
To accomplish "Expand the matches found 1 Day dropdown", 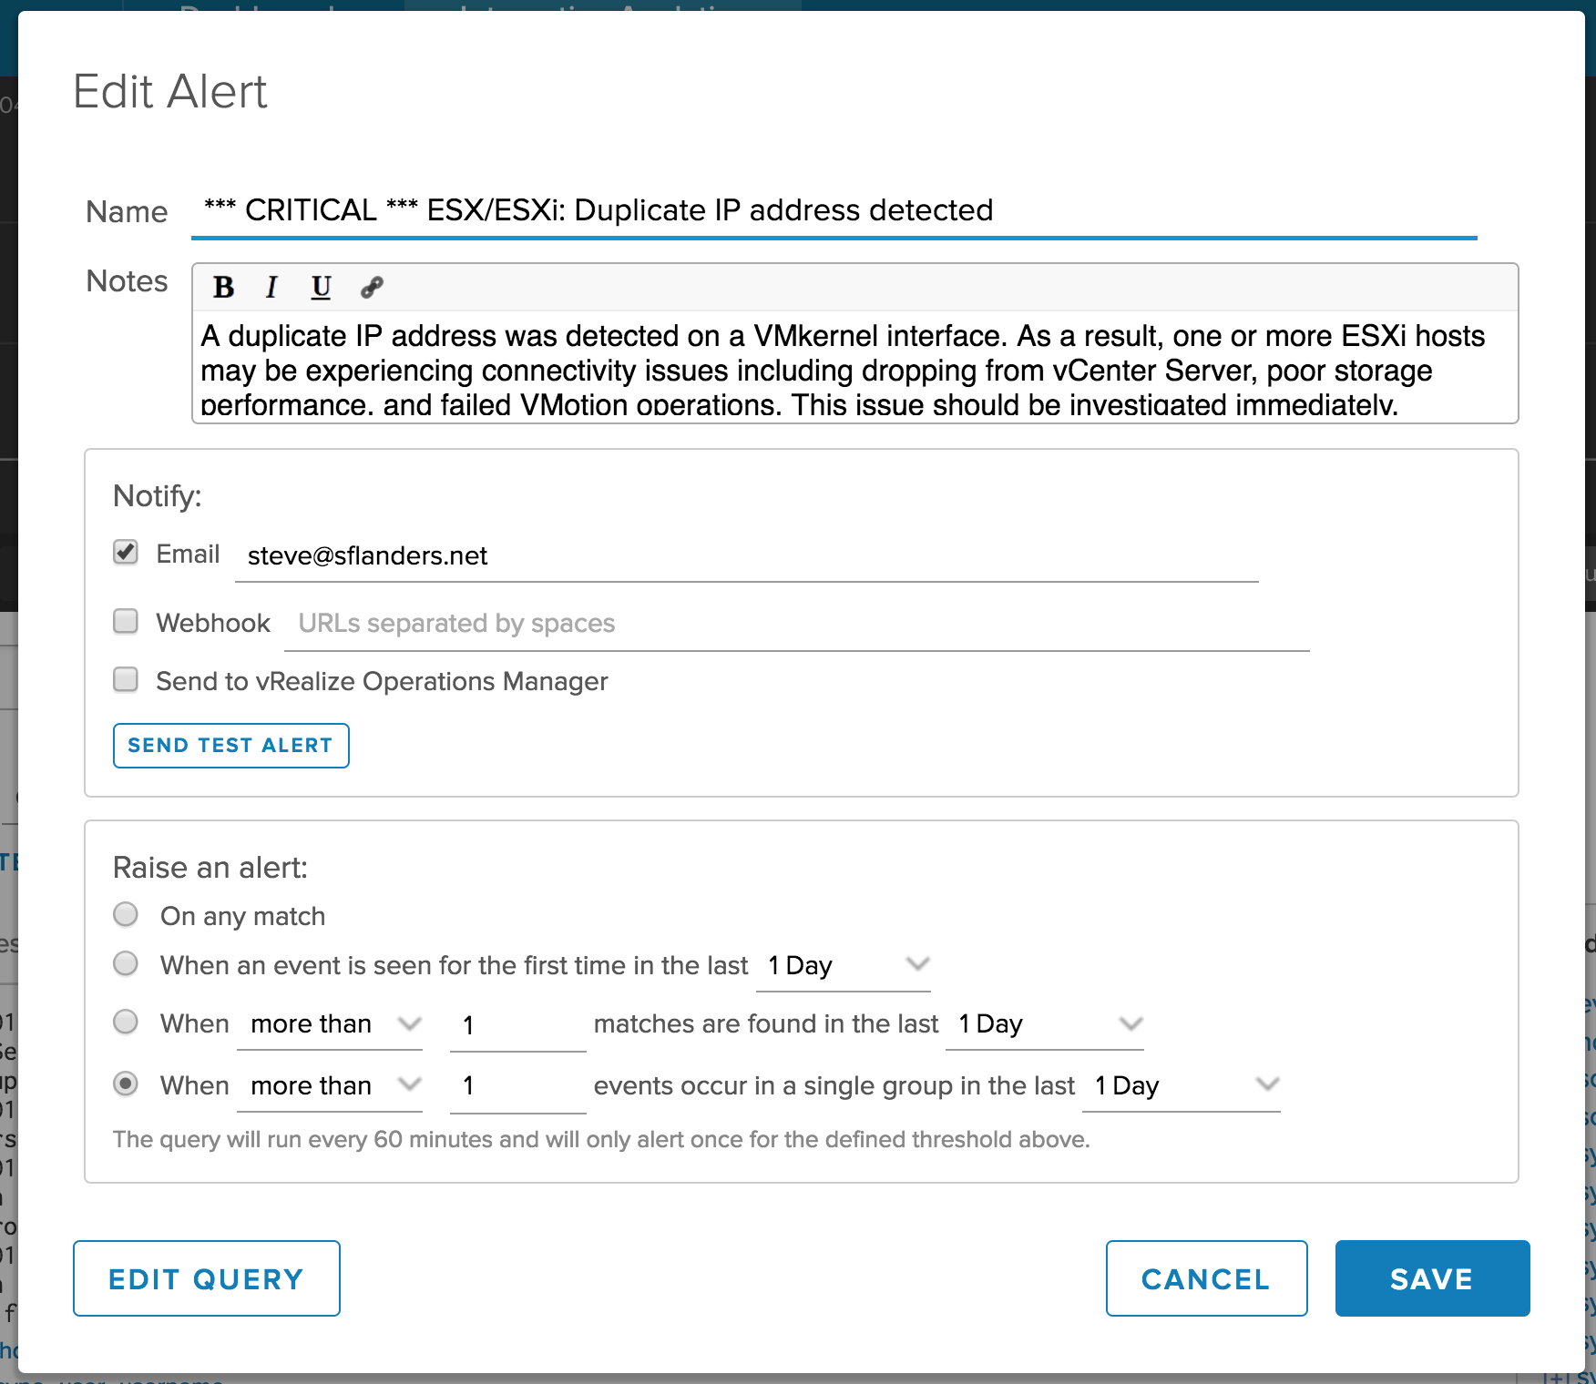I will [1044, 1024].
